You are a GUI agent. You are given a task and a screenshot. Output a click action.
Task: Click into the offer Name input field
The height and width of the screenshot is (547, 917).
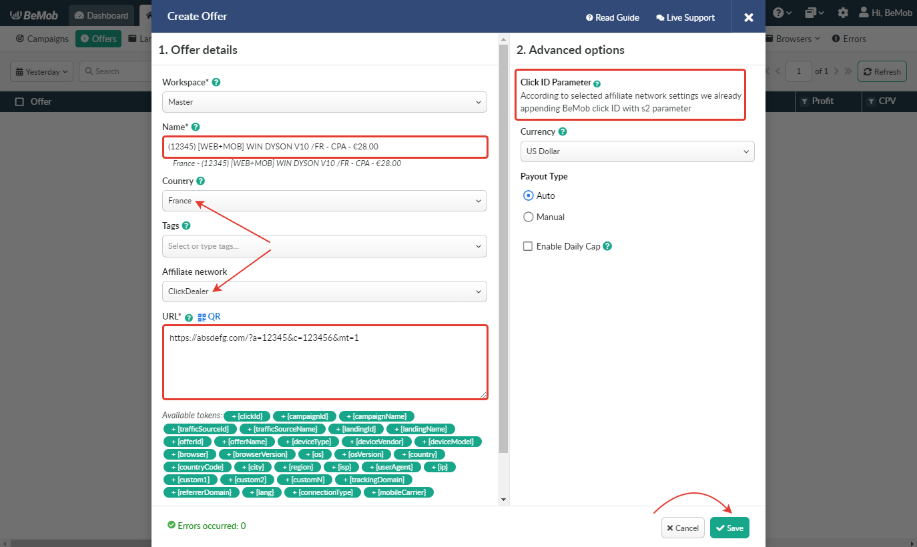pyautogui.click(x=324, y=147)
